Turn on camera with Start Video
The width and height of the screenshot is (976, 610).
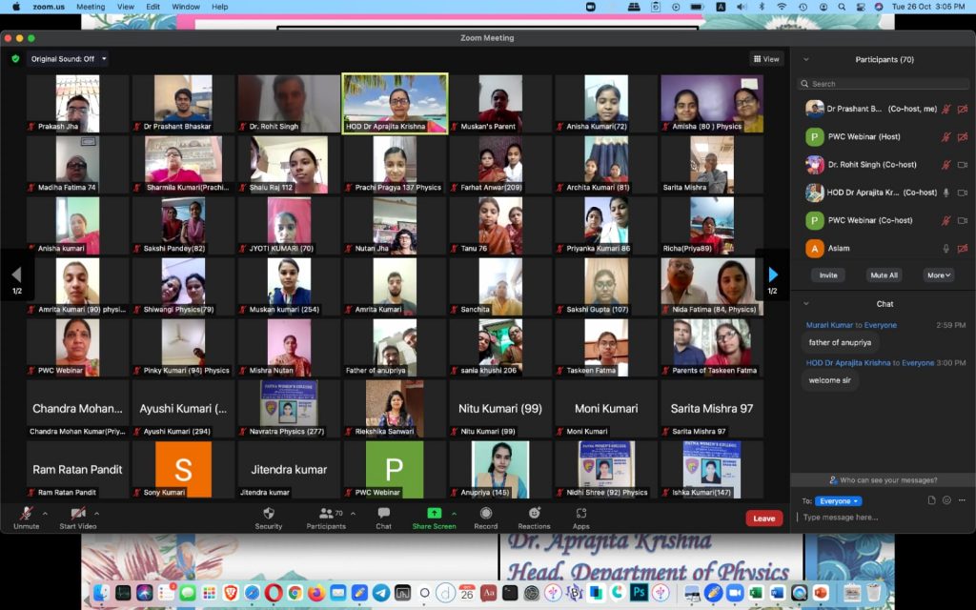click(x=78, y=513)
